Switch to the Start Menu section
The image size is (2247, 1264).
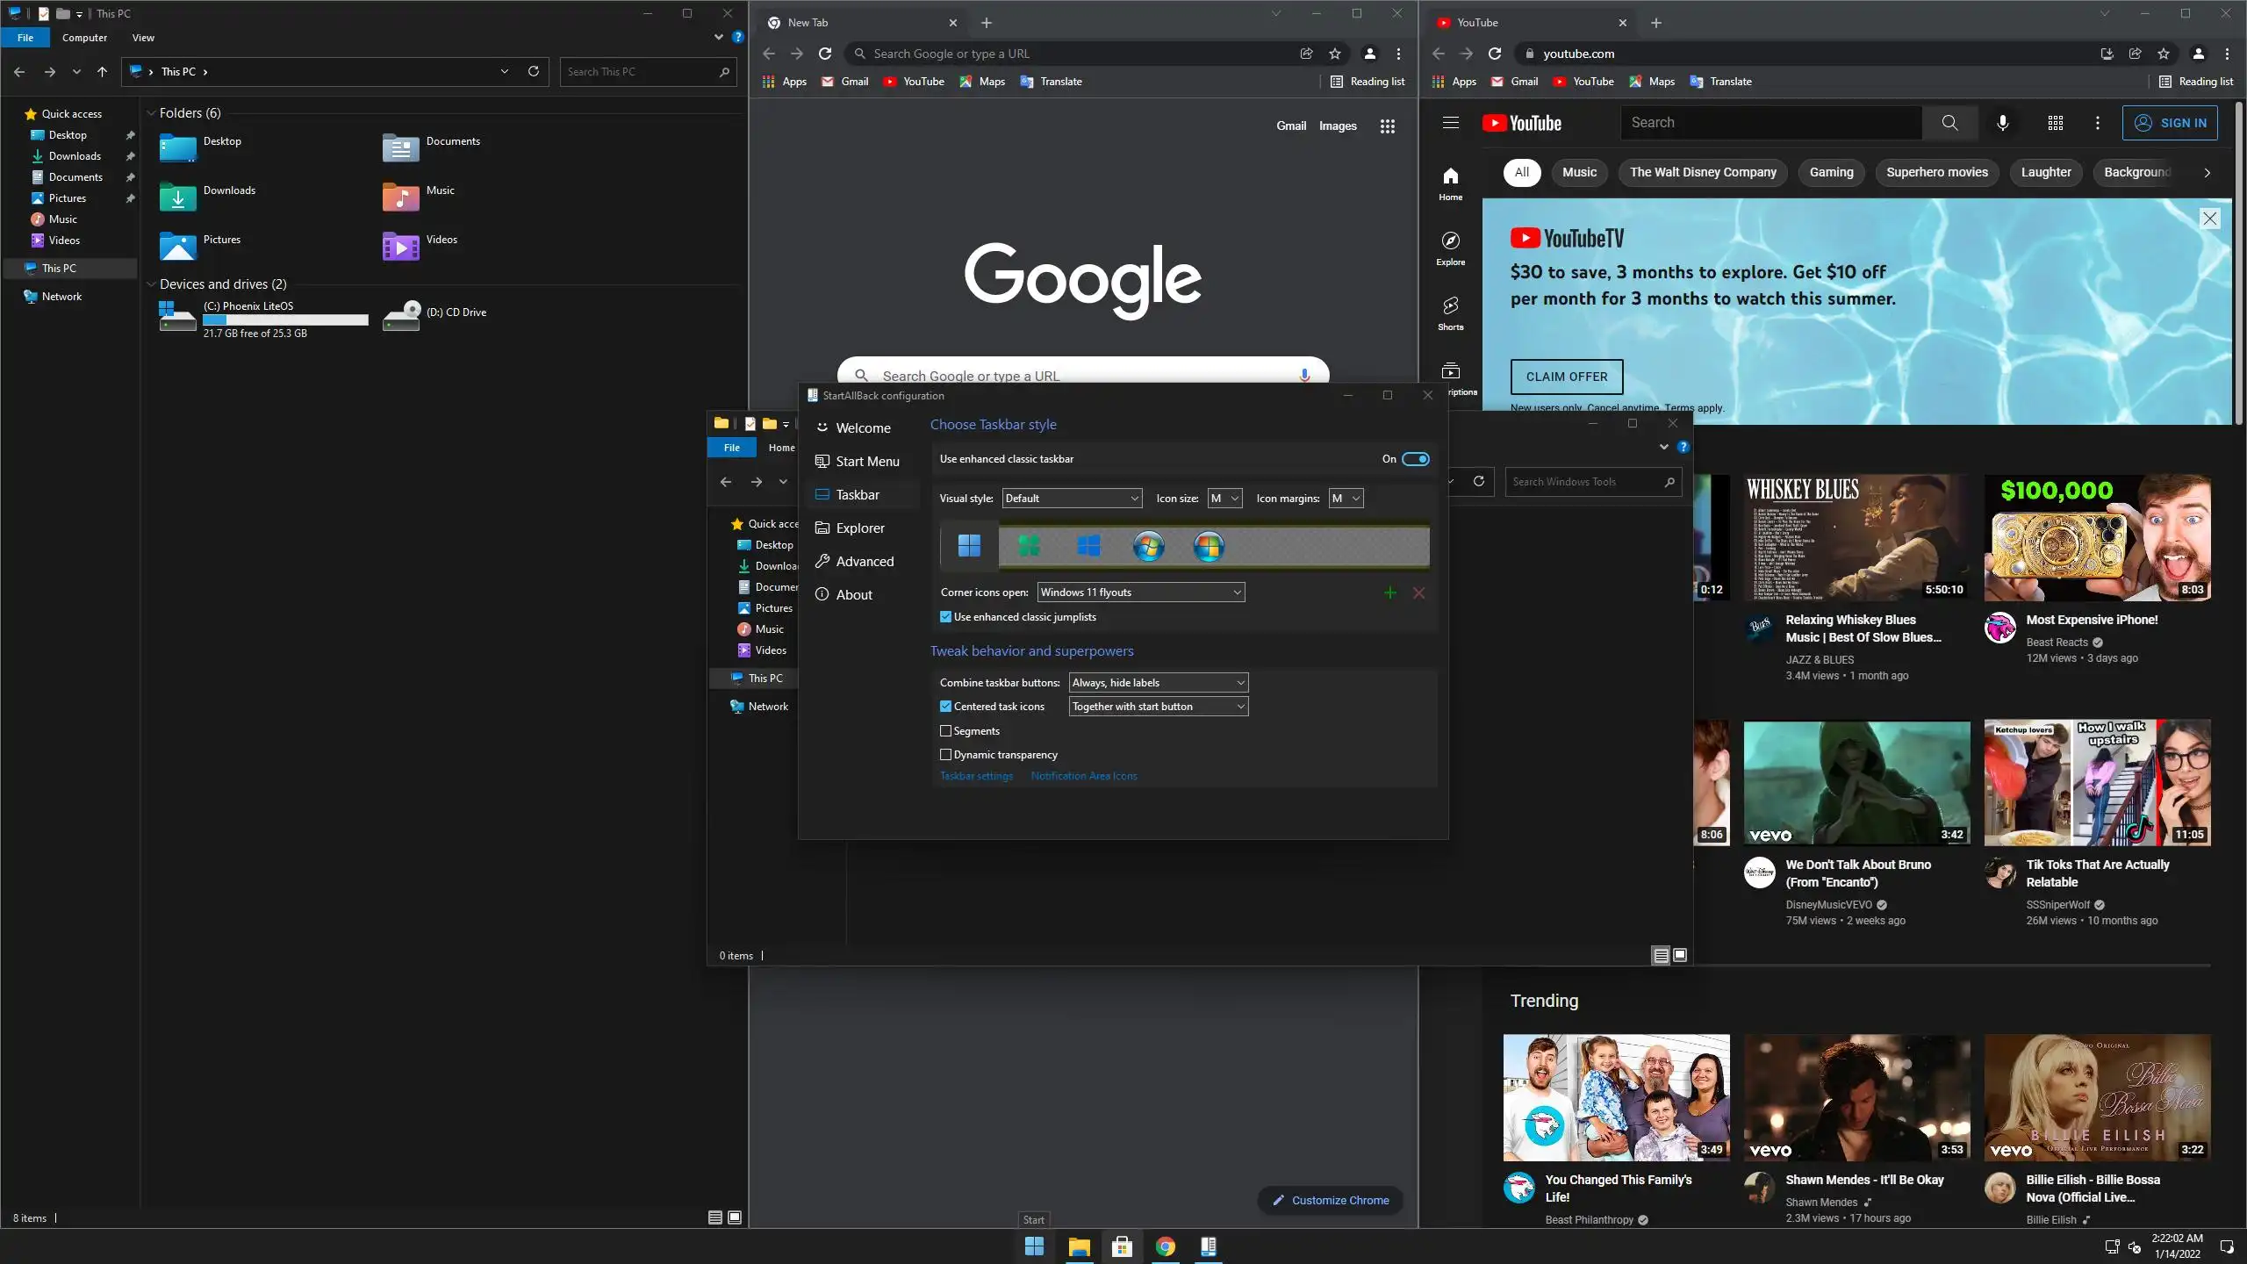pos(866,462)
